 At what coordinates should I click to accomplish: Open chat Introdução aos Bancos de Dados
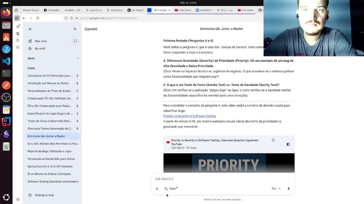coord(48,83)
